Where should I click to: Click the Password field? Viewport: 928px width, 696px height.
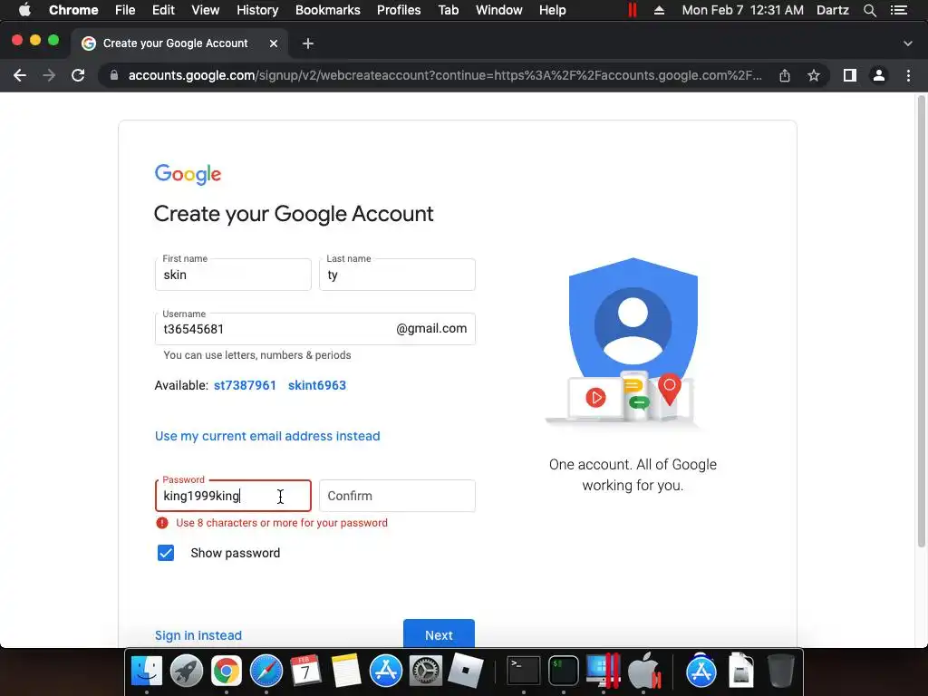(x=233, y=496)
